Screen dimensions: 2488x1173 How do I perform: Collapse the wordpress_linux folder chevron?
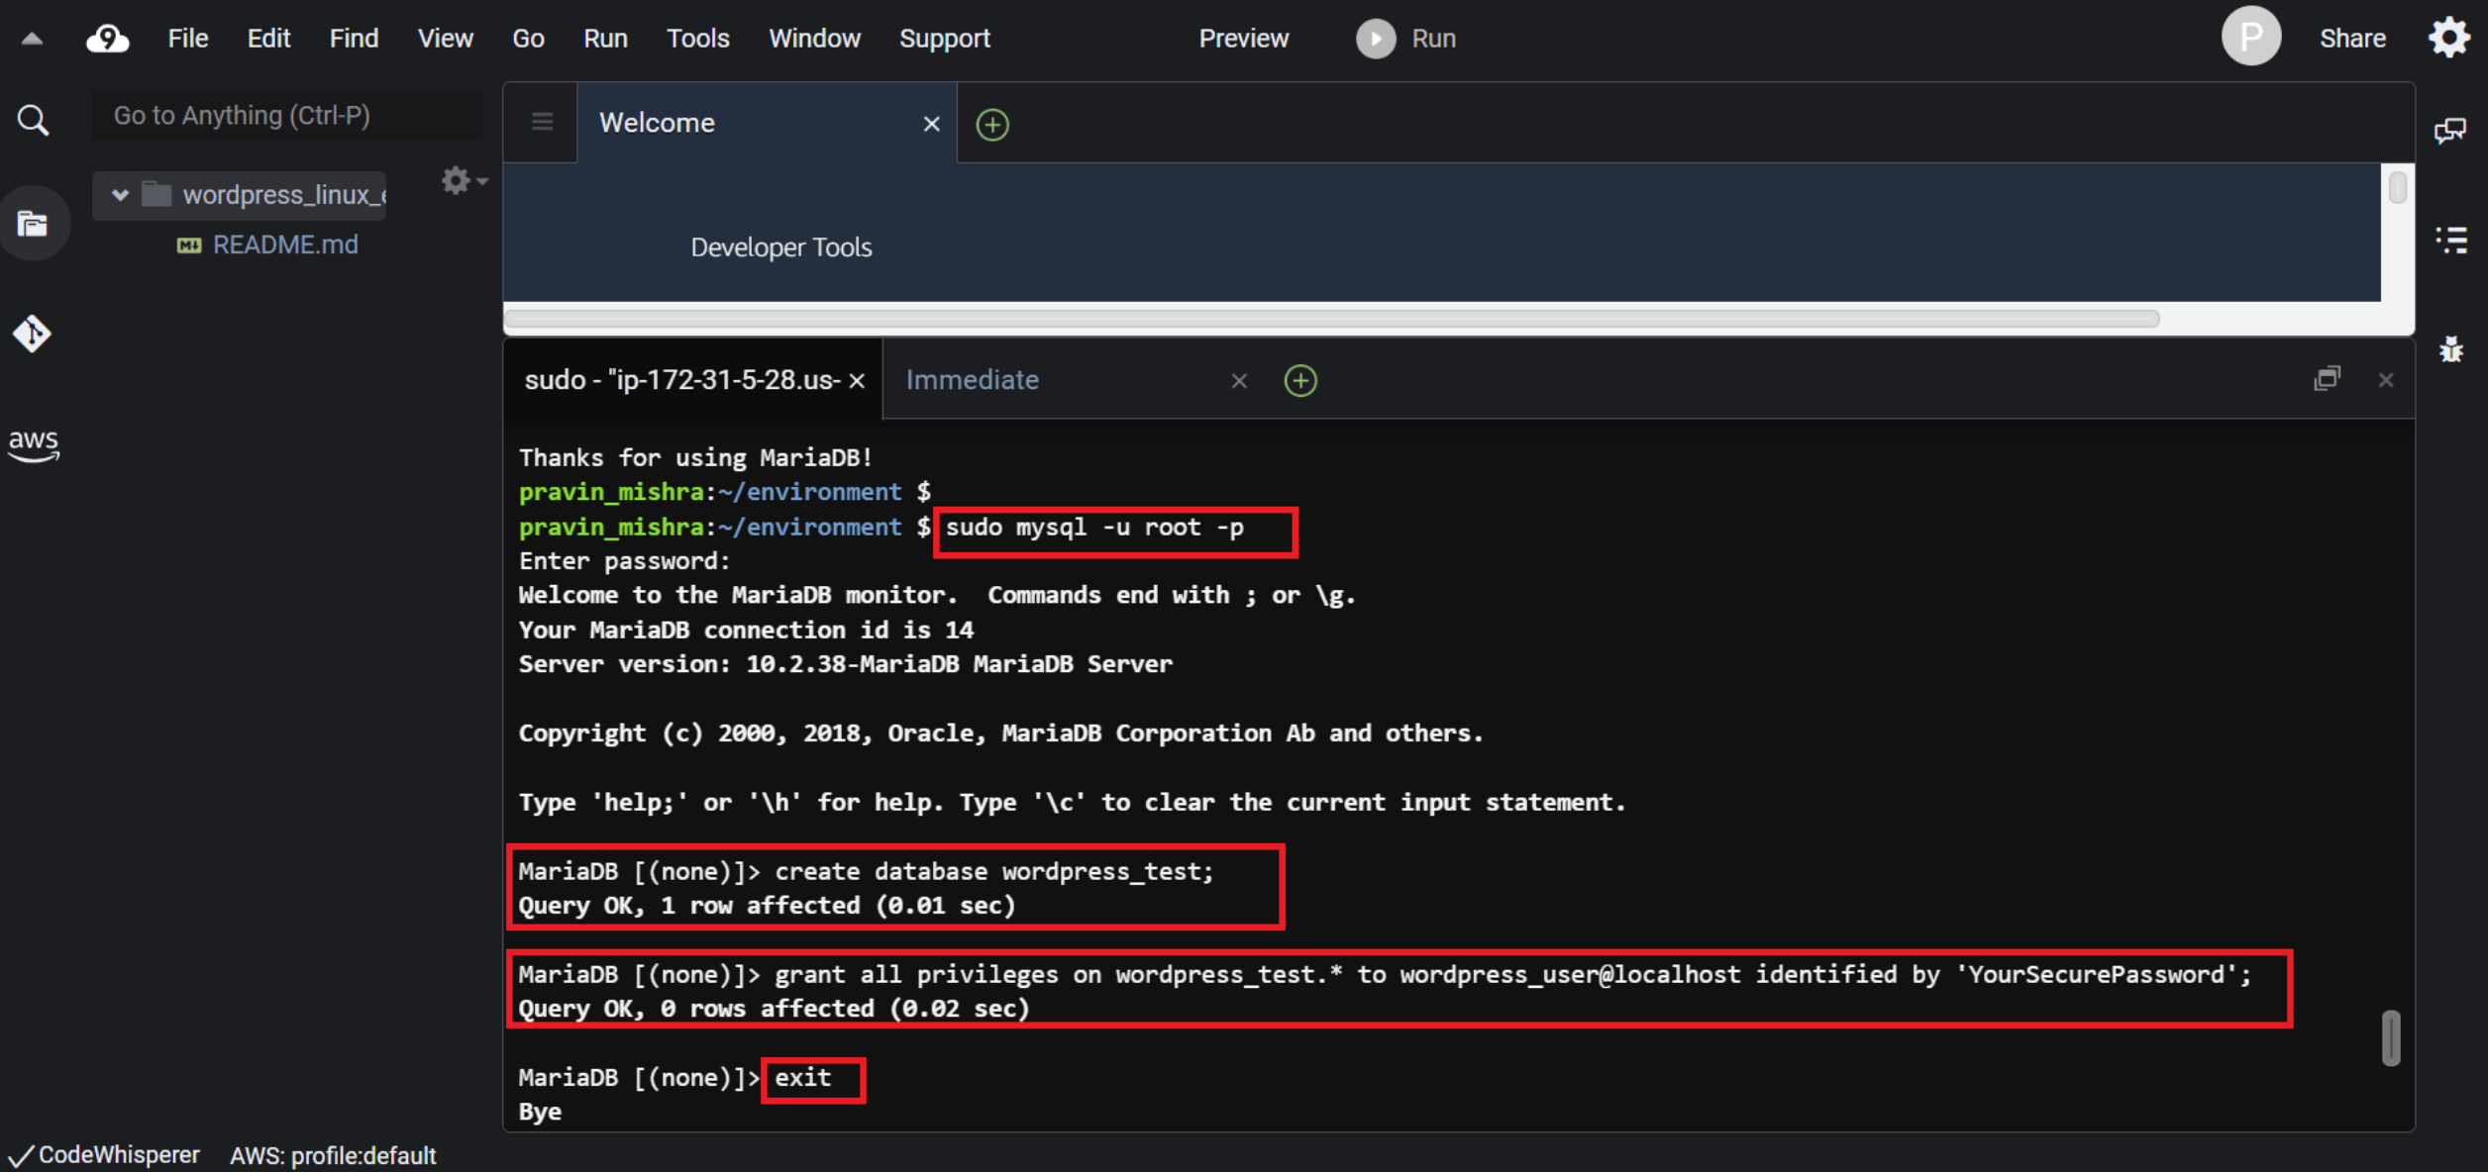pyautogui.click(x=120, y=195)
